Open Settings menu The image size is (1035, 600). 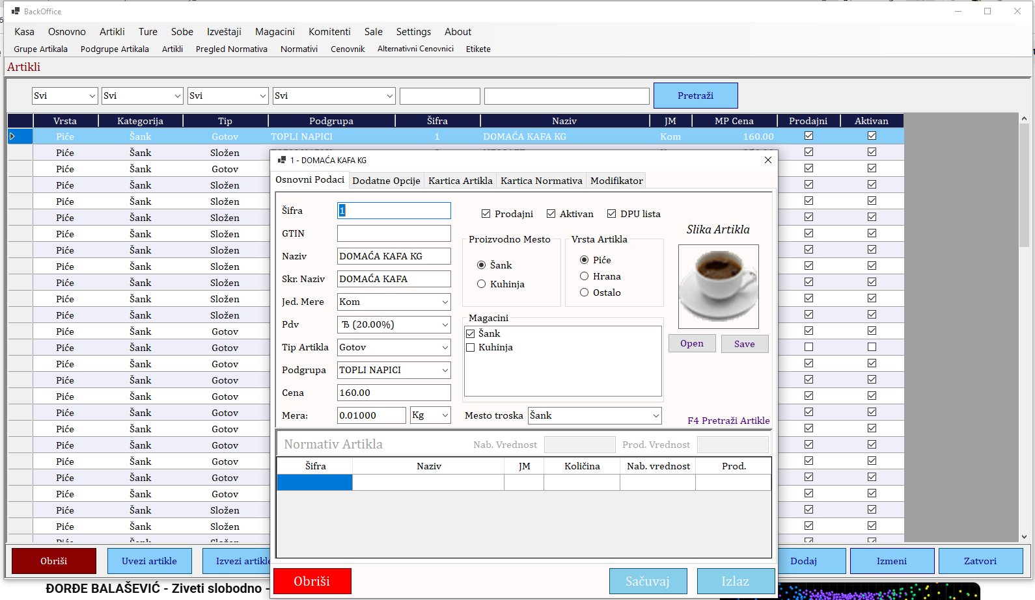(x=413, y=31)
